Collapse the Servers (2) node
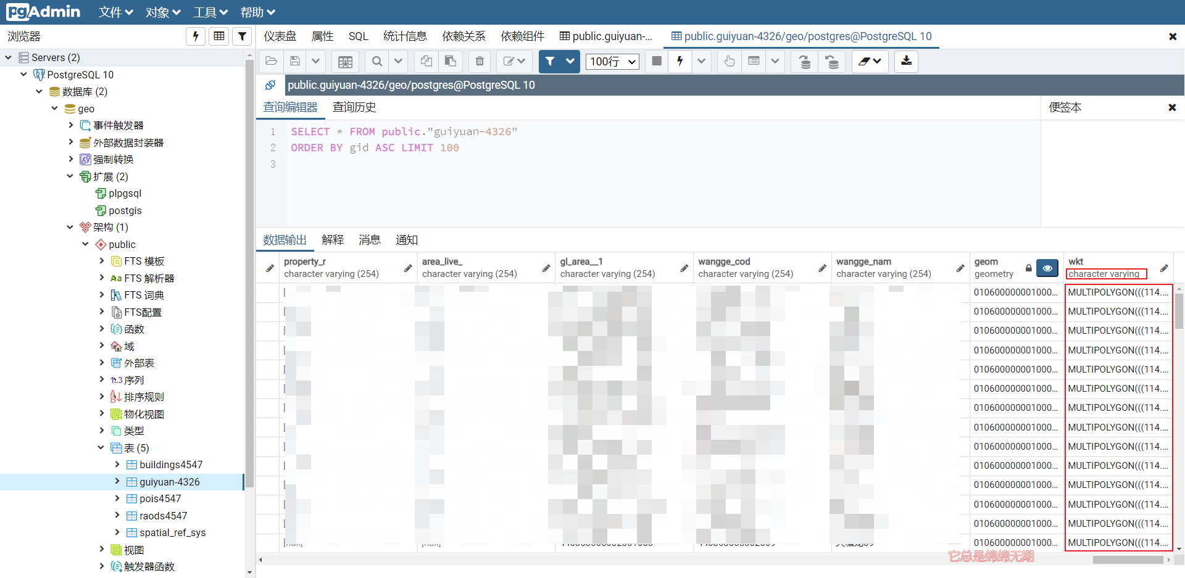 pyautogui.click(x=8, y=57)
